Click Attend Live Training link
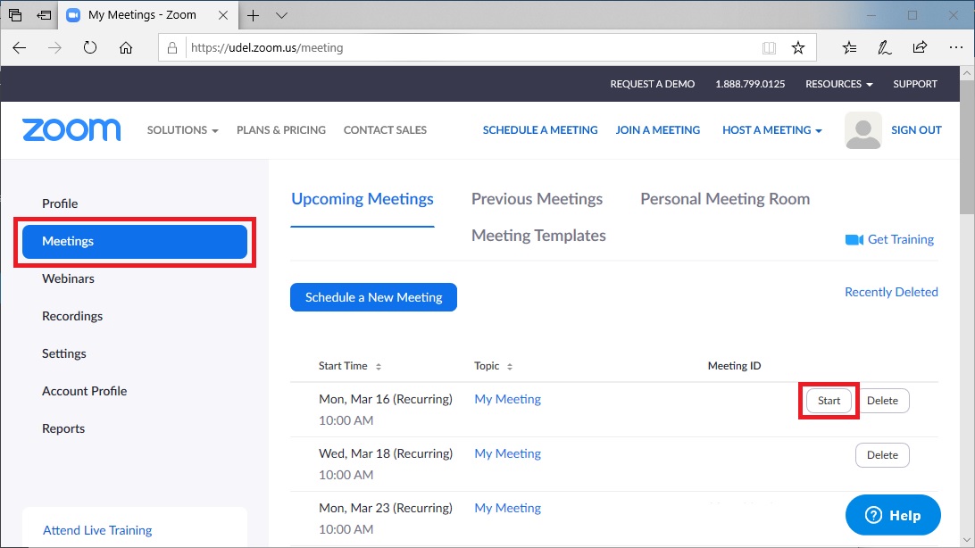Image resolution: width=975 pixels, height=548 pixels. coord(97,530)
